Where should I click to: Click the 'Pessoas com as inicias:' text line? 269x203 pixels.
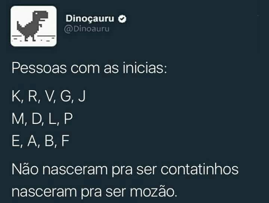pyautogui.click(x=89, y=68)
